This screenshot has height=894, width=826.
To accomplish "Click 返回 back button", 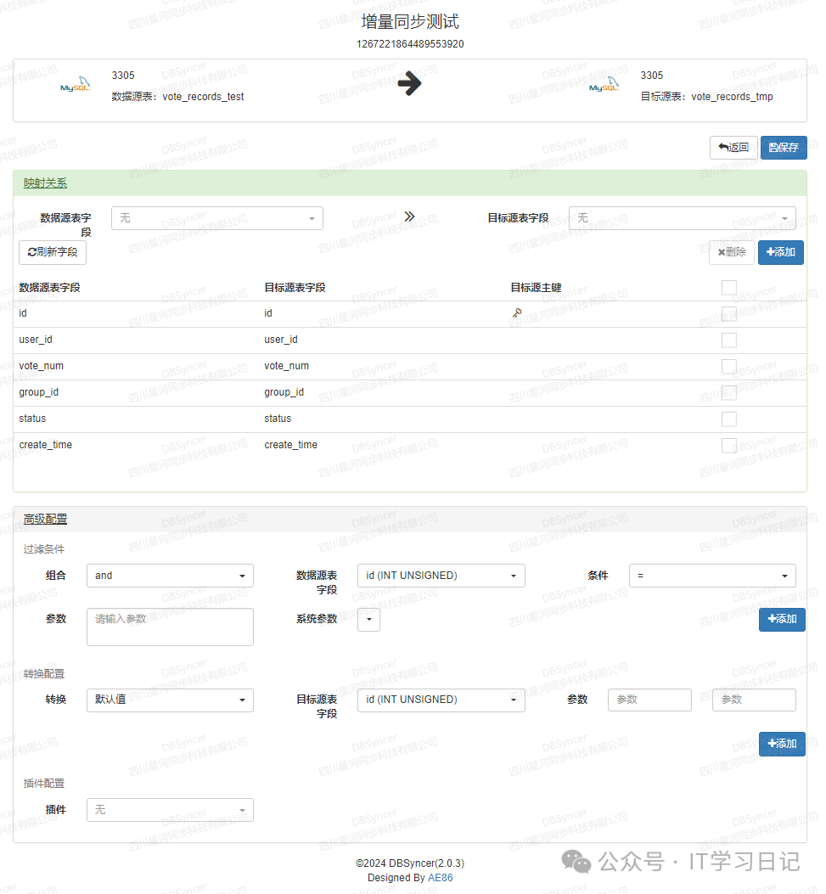I will (733, 148).
